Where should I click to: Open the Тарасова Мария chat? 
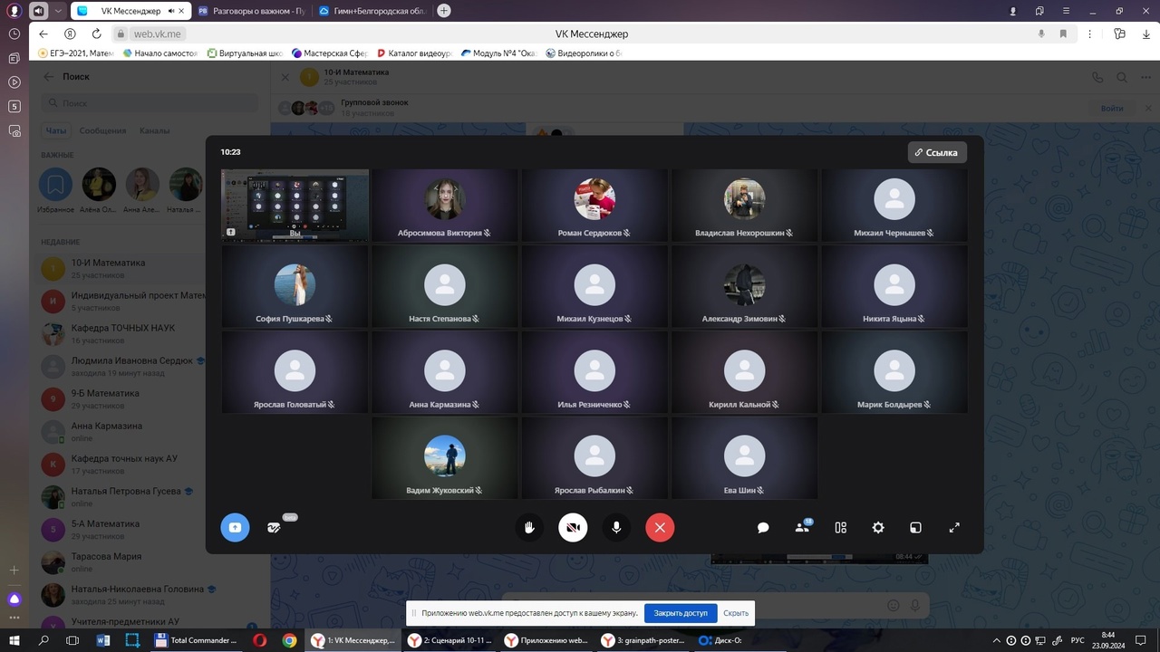[123, 562]
